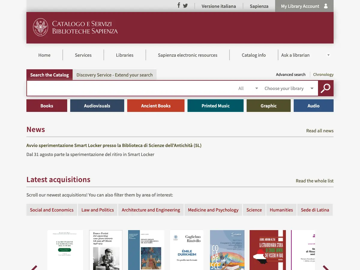Filter acquisitions by Architecture and Engineering
The height and width of the screenshot is (270, 360).
(x=151, y=210)
